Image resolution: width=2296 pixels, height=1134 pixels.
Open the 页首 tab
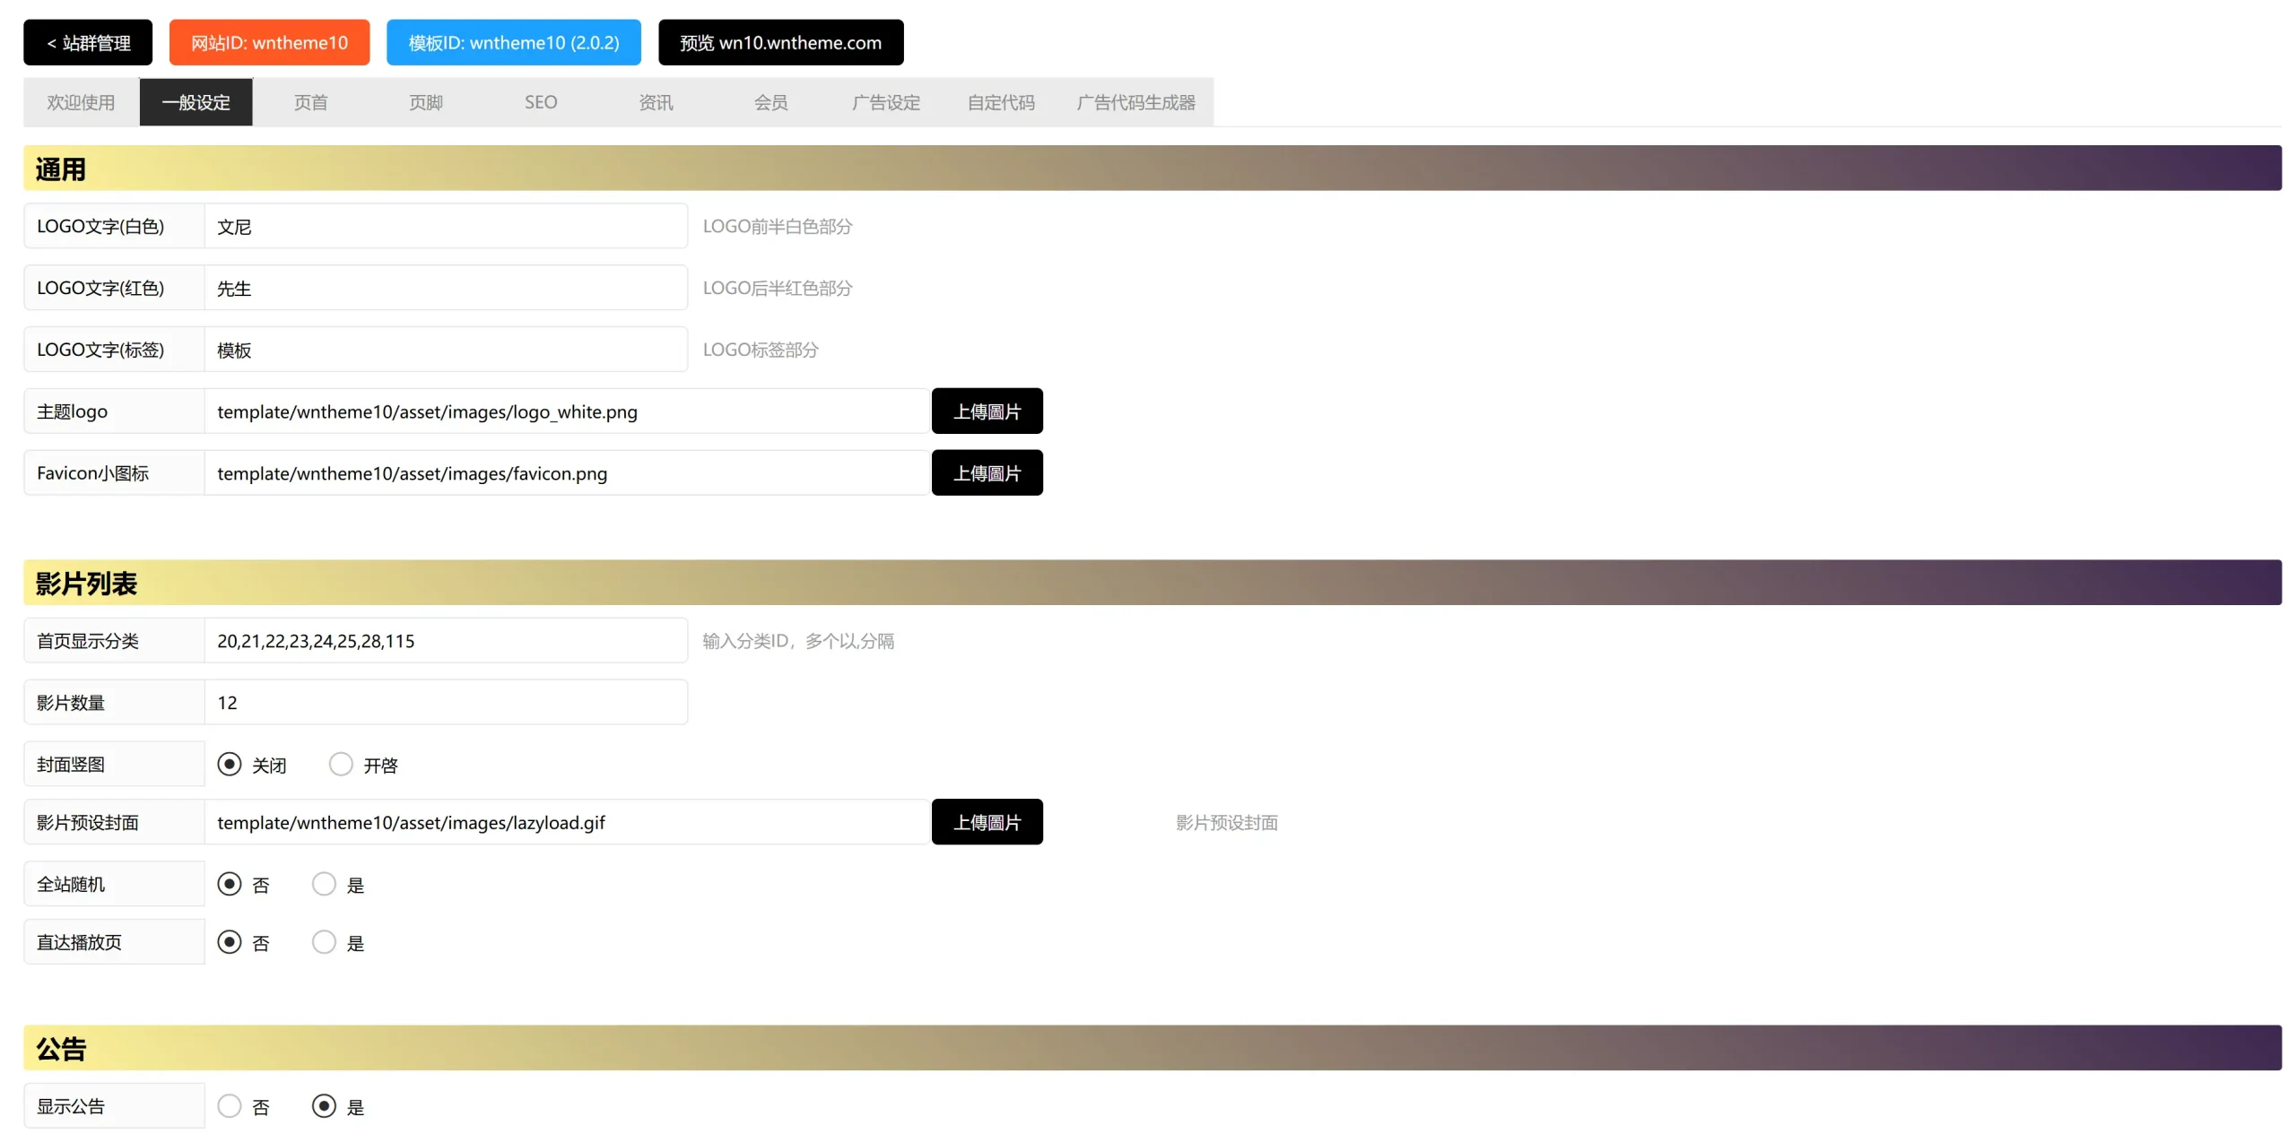point(310,102)
